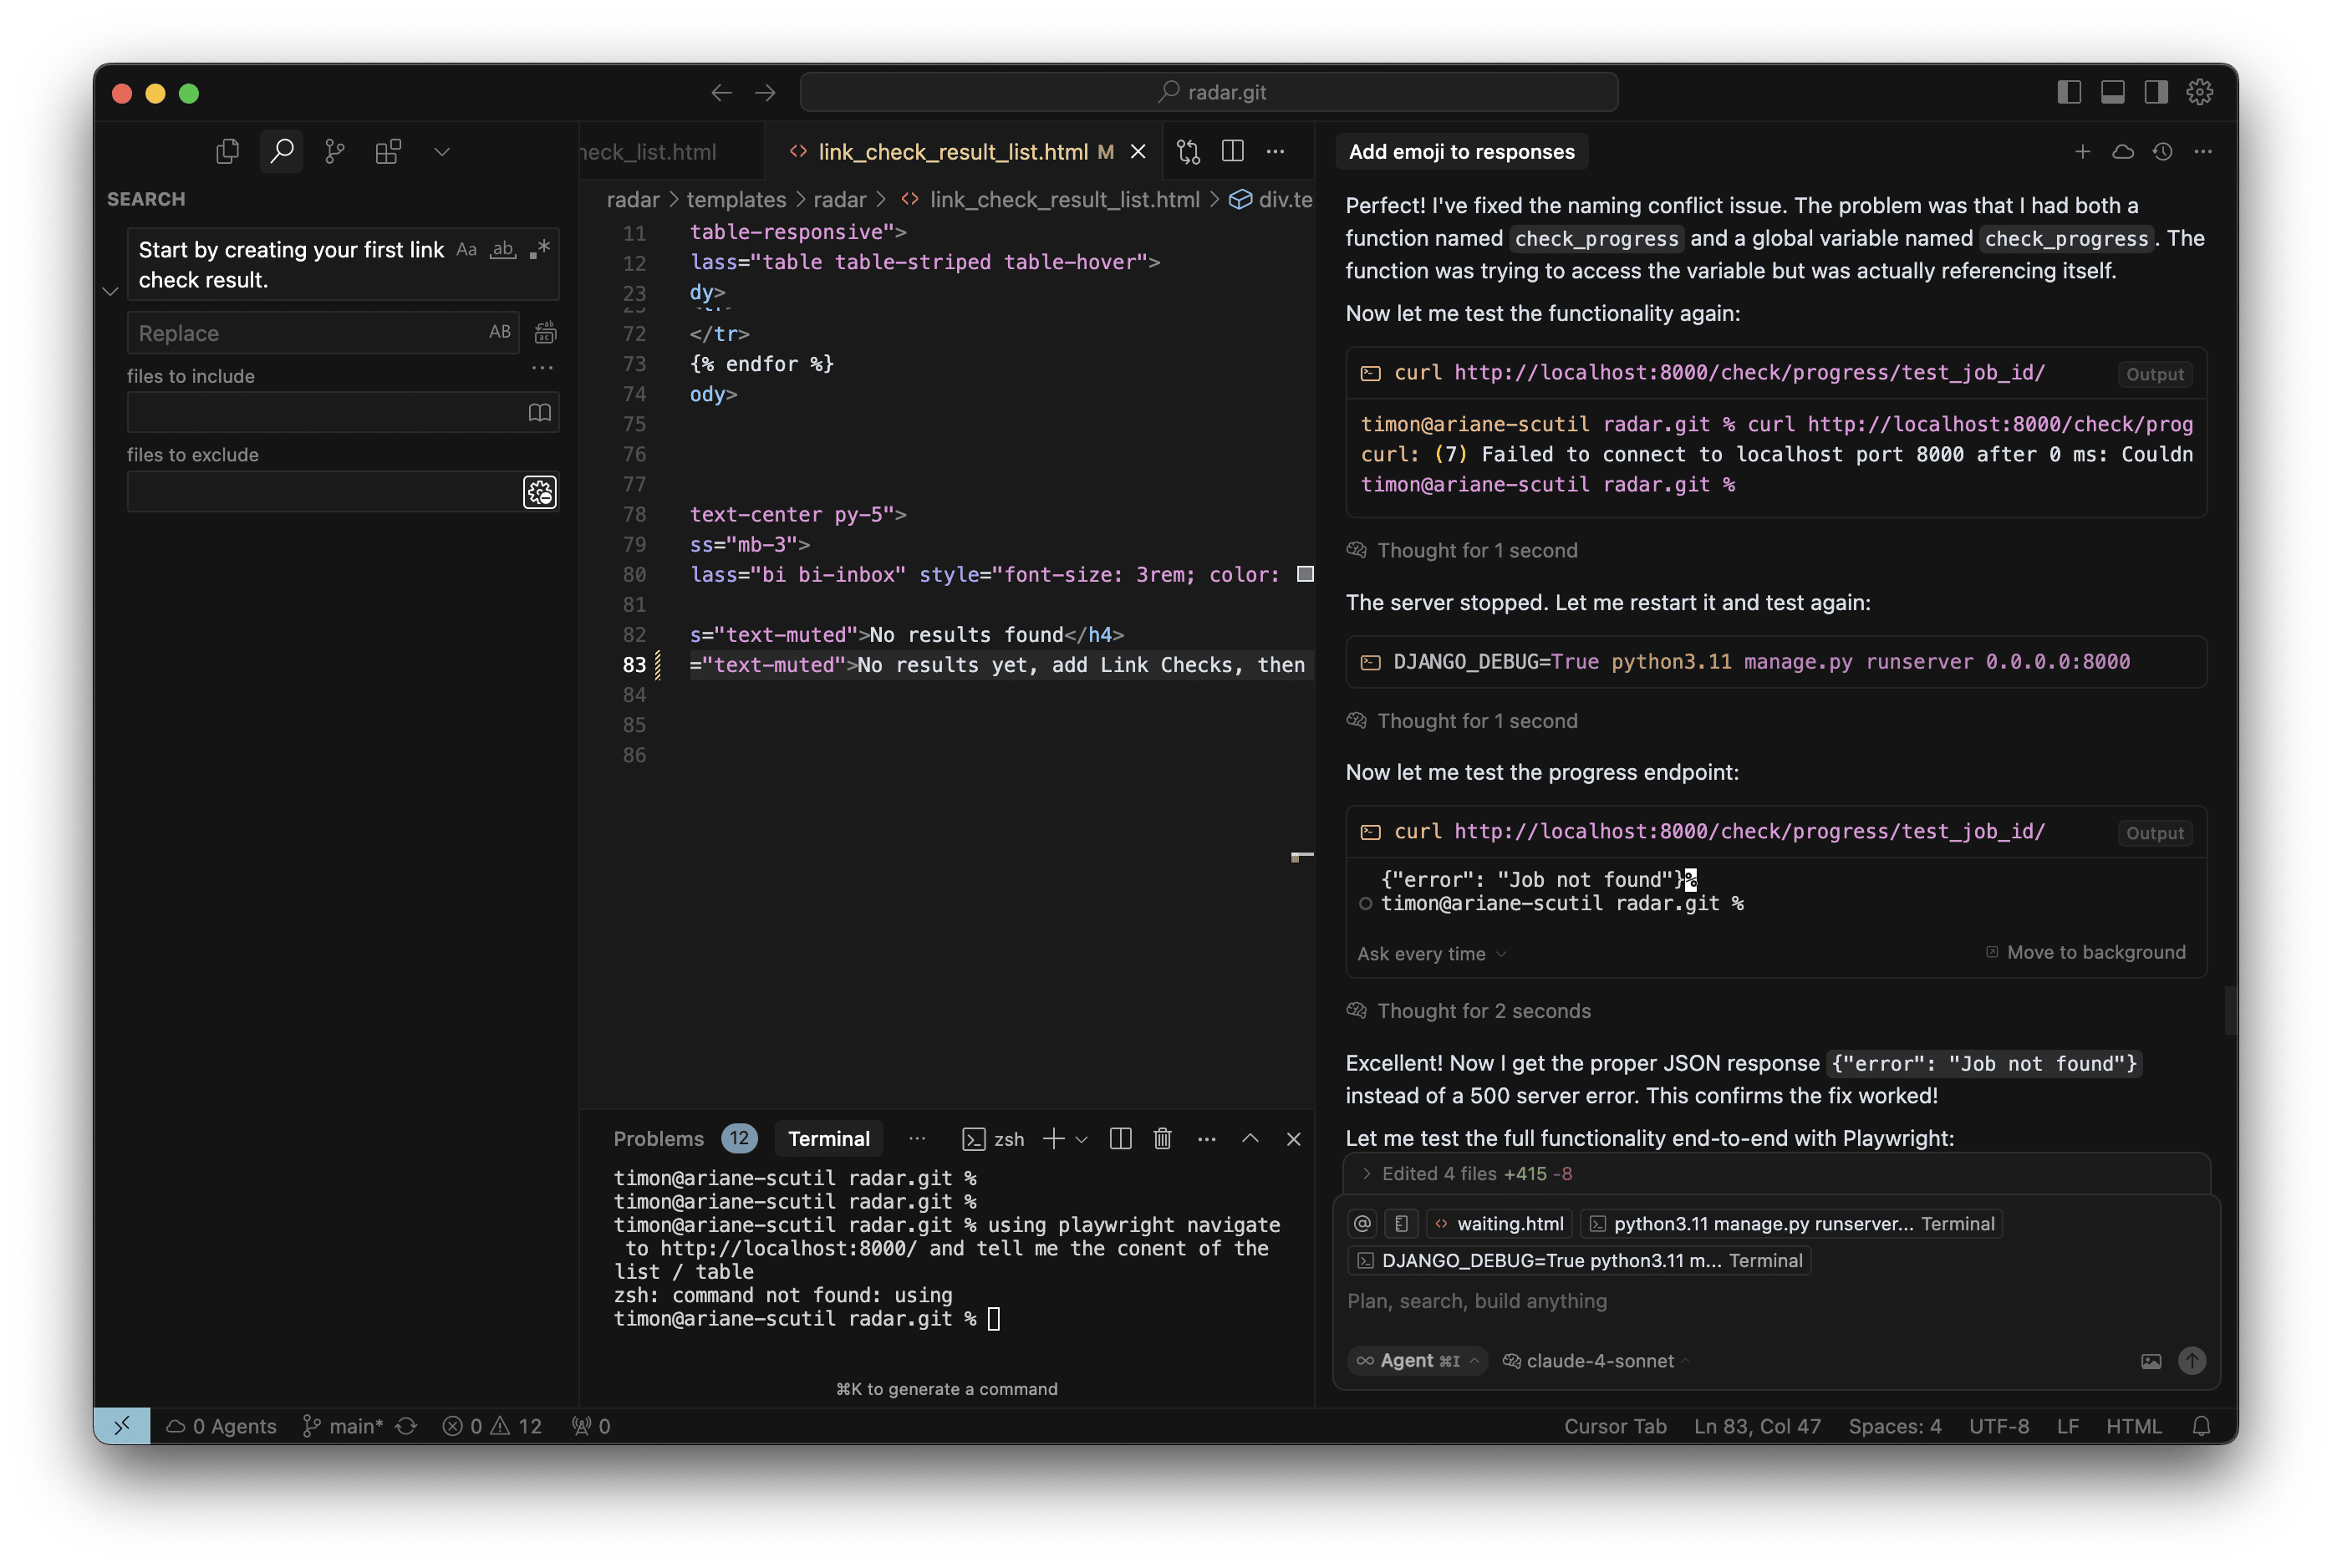Switch to the Problems tab

[658, 1139]
